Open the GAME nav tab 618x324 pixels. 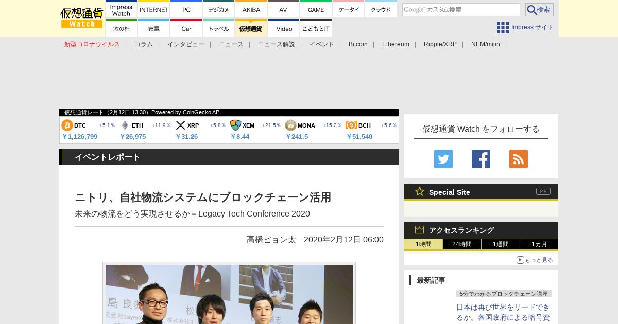[316, 10]
